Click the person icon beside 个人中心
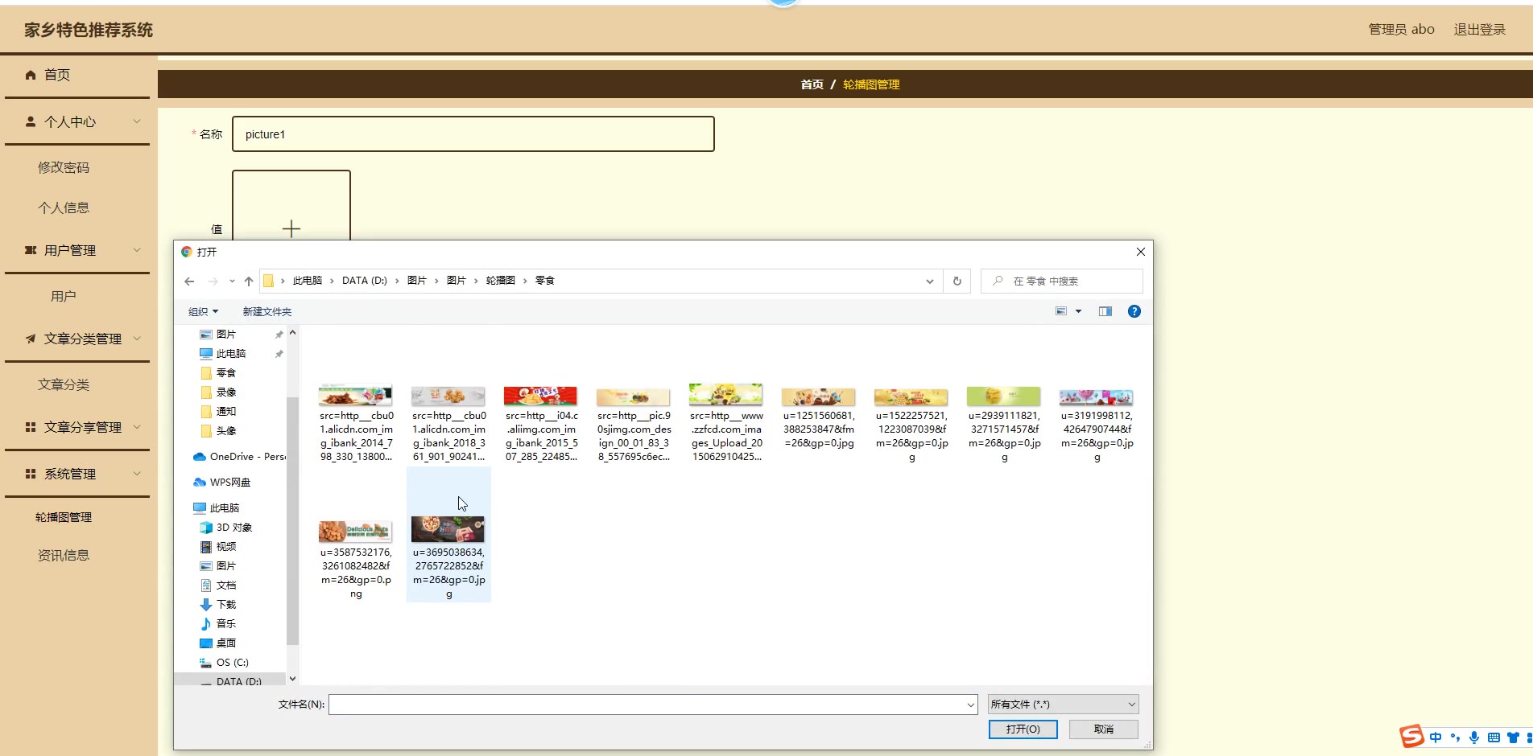Screen dimensions: 1533x756 coord(31,121)
